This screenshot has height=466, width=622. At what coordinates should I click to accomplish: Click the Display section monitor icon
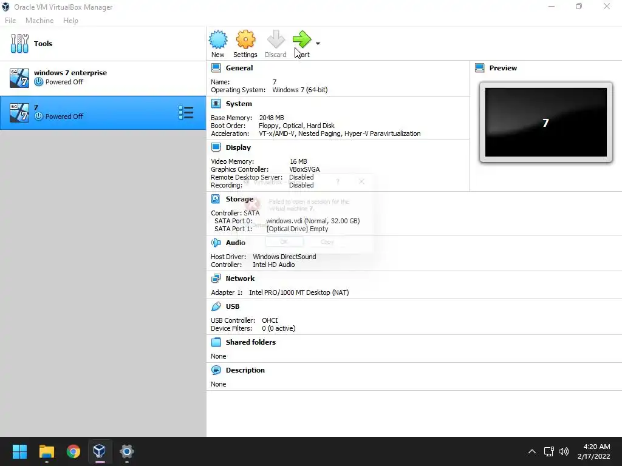pos(216,147)
